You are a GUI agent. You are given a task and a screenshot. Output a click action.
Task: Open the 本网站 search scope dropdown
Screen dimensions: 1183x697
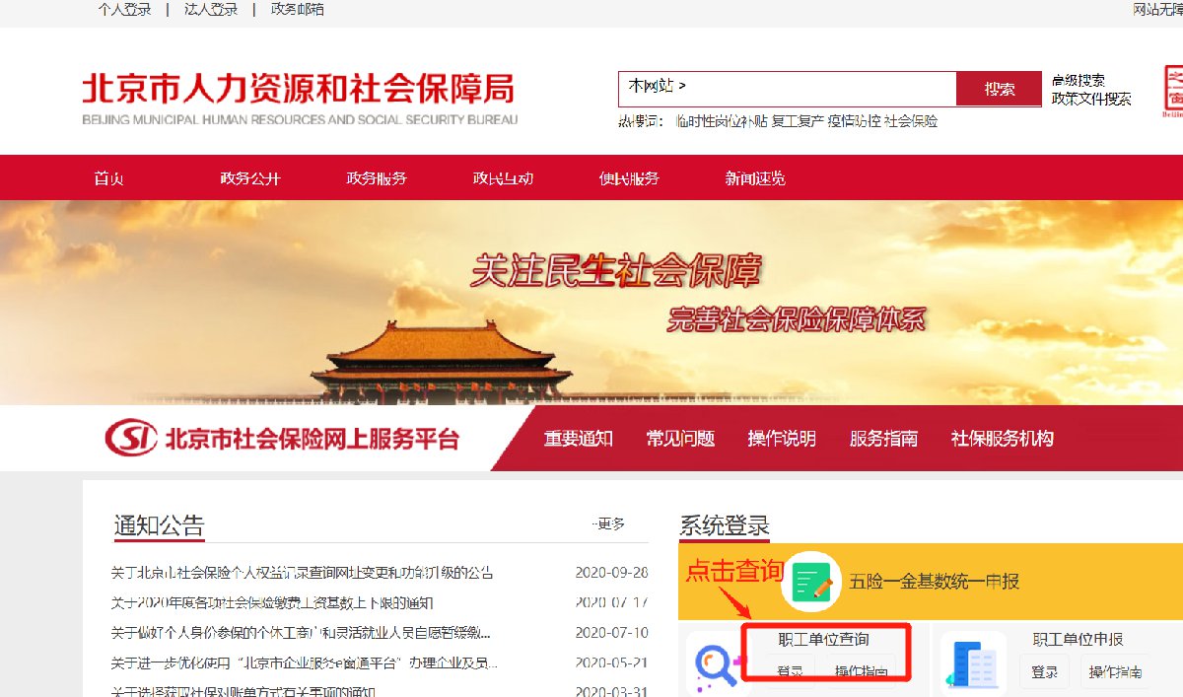tap(657, 87)
